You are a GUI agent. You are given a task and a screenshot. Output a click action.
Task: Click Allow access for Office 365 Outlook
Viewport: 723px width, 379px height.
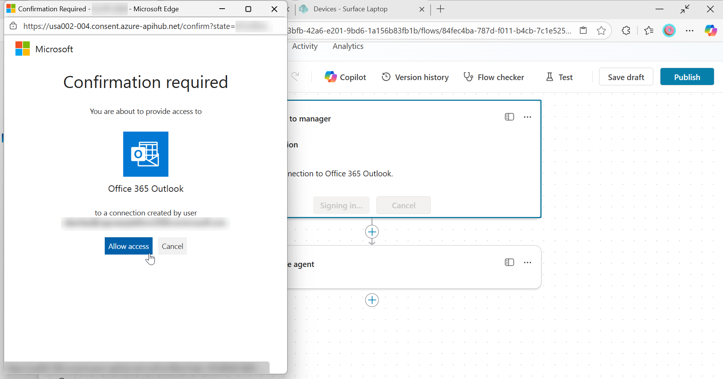[x=128, y=246]
